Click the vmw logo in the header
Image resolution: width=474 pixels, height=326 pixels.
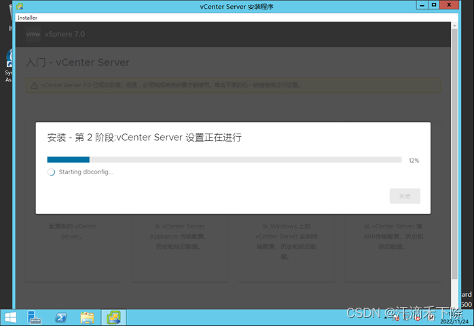[33, 34]
